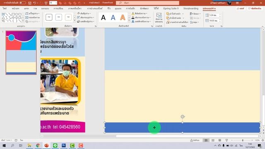This screenshot has height=149, width=265.
Task: Open the iSpring Suite 9 tab
Action: (171, 8)
